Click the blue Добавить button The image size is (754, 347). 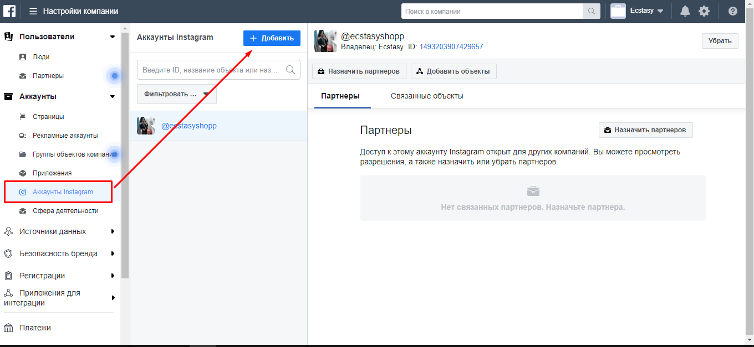[272, 38]
